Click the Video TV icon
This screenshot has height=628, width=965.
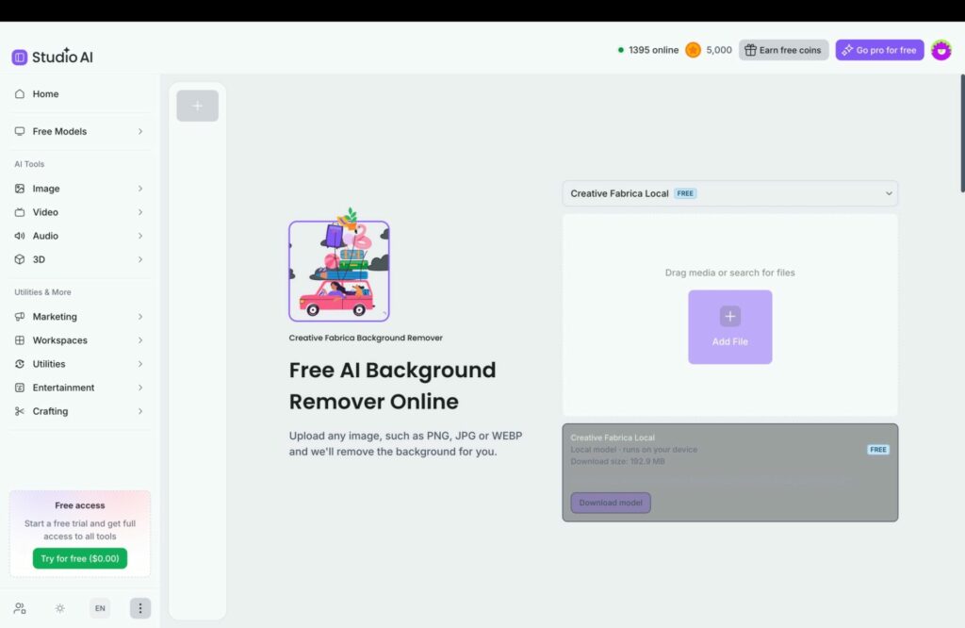[x=20, y=212]
